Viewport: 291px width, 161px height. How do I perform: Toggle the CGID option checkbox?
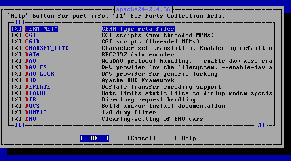tap(16, 42)
